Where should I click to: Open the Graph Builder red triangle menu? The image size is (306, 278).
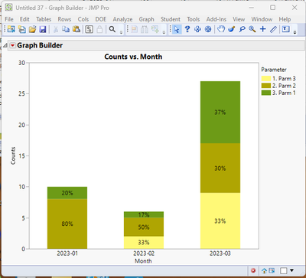pos(12,46)
